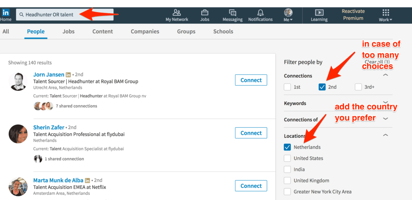This screenshot has width=412, height=200.
Task: View Sherin Zafer's shared connection avatar
Action: pos(38,159)
